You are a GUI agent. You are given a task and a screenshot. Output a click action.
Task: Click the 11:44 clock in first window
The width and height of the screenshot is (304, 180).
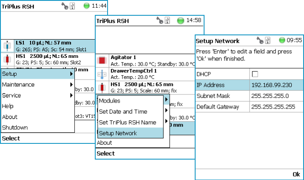99,6
